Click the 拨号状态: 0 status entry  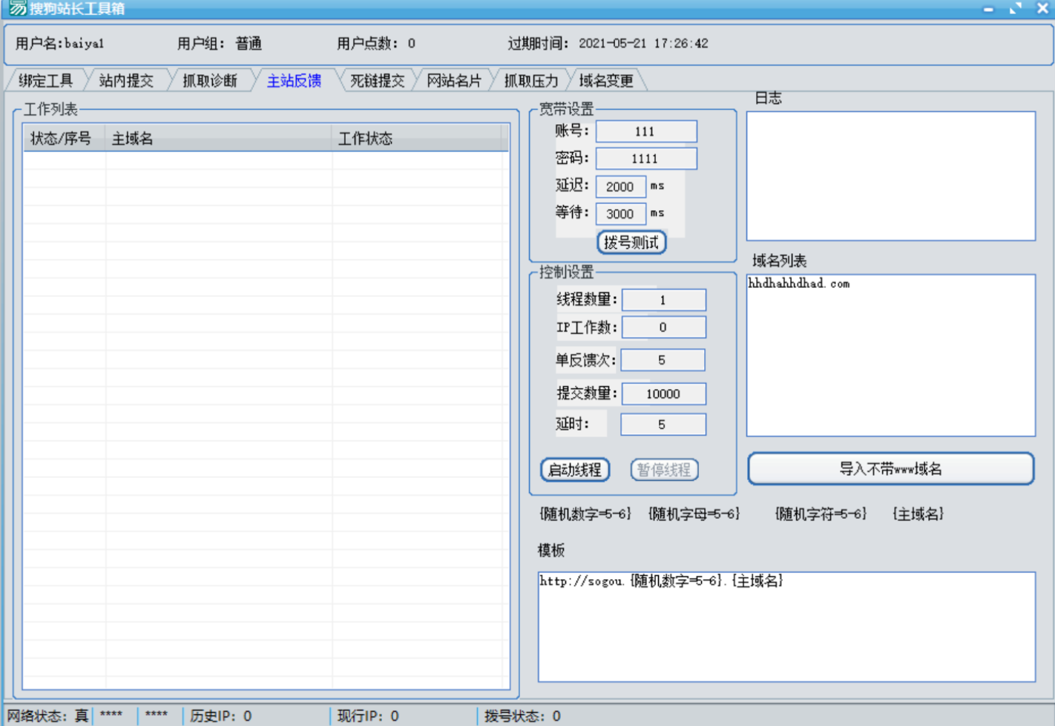coord(522,716)
